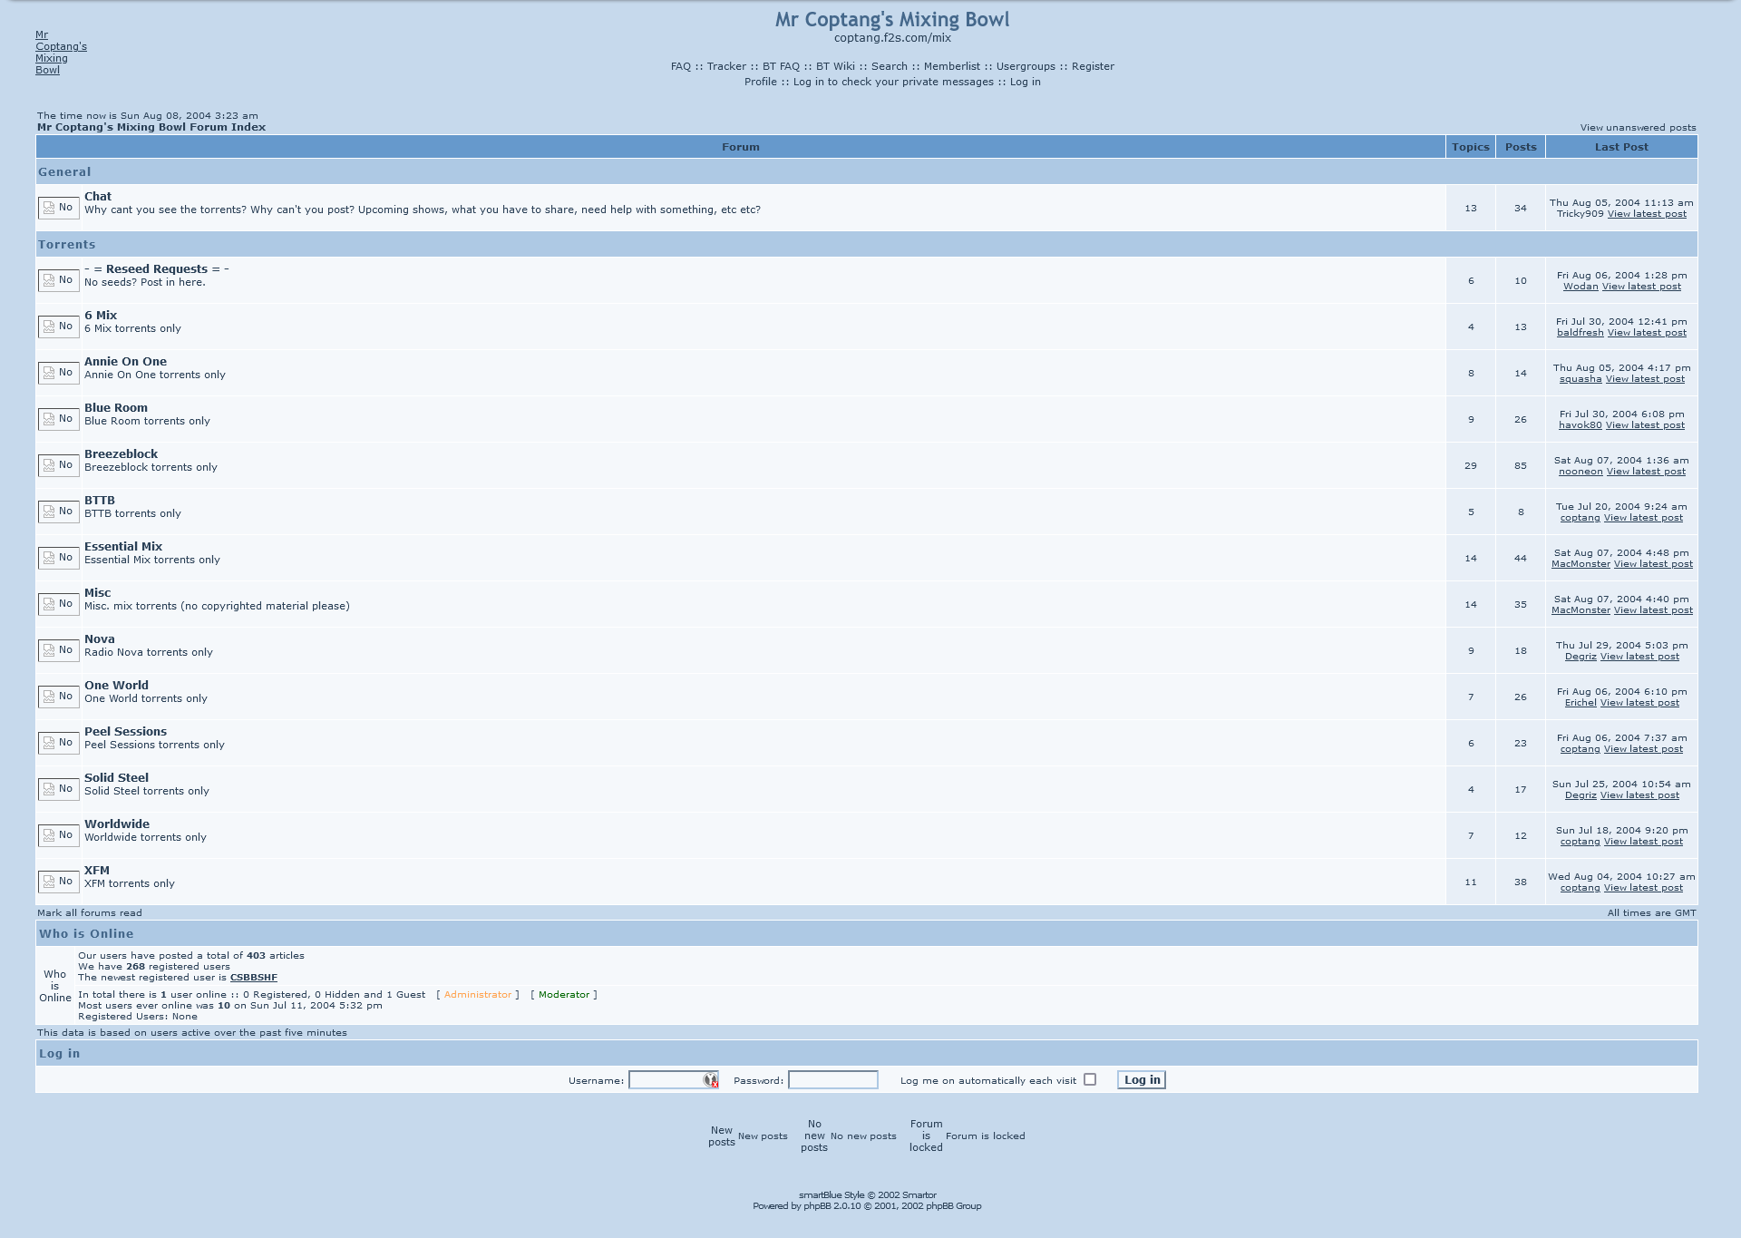Open the Reseed Requests forum
Image resolution: width=1741 pixels, height=1238 pixels.
(x=156, y=269)
